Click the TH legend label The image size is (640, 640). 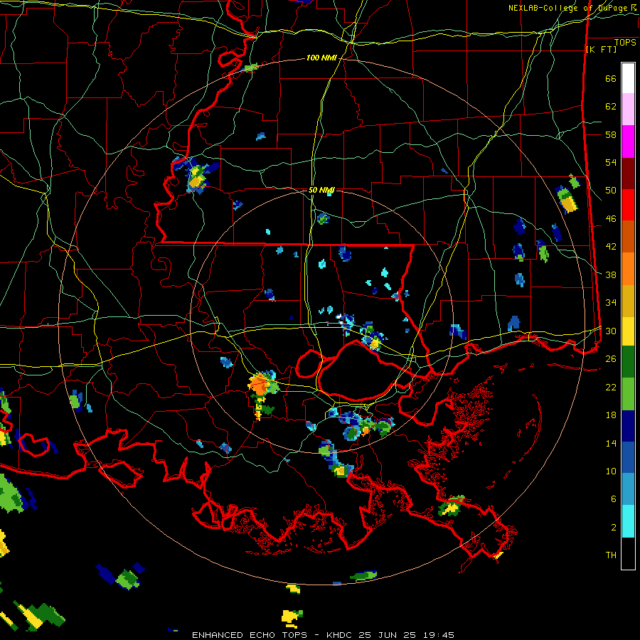point(611,555)
